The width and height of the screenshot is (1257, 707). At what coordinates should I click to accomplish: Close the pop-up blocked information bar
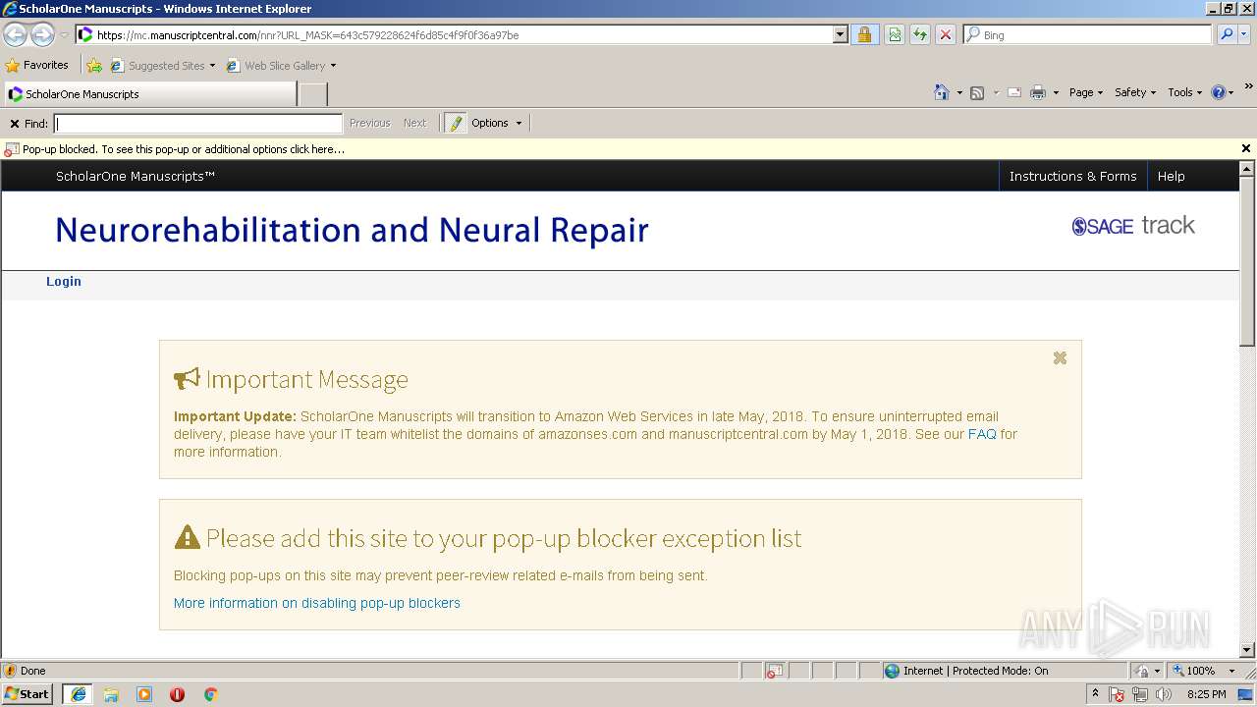point(1246,149)
